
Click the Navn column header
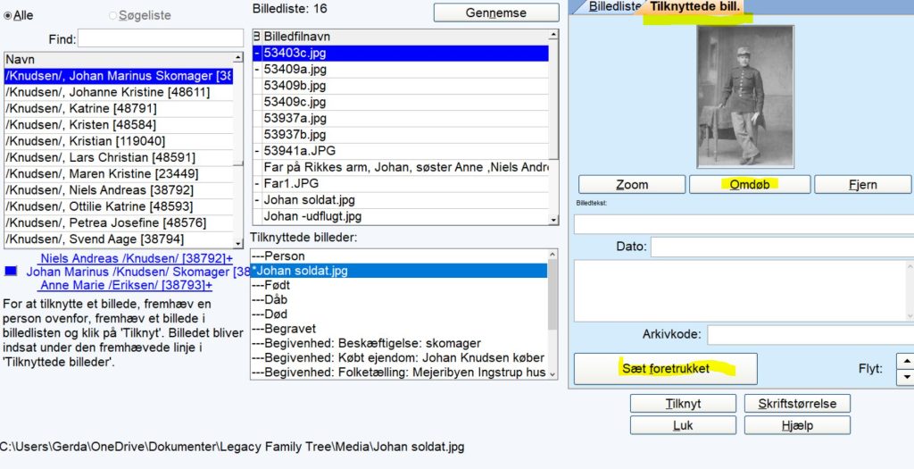[119, 59]
